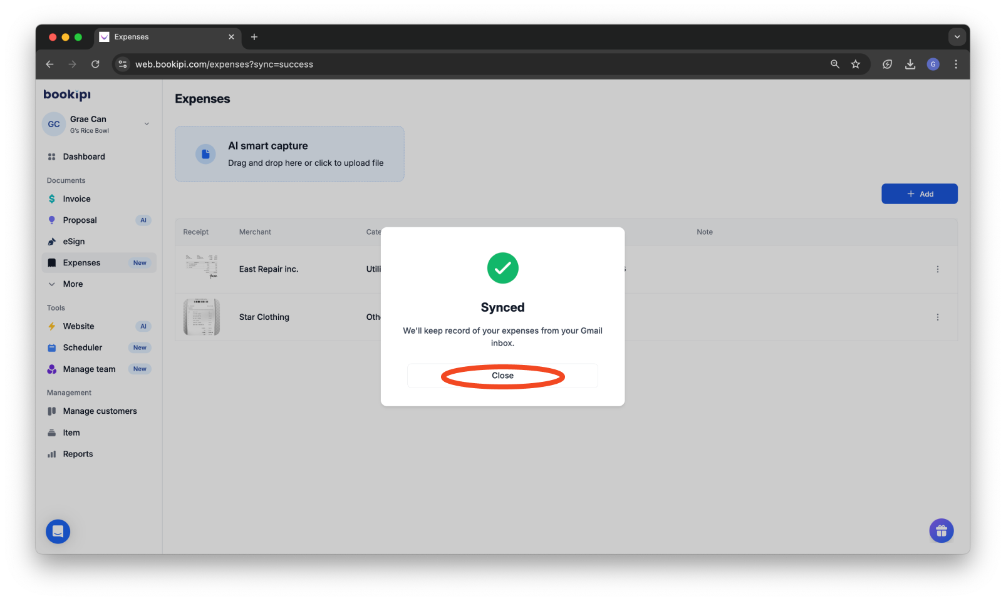The height and width of the screenshot is (601, 1006).
Task: Expand the browser tab list chevron
Action: [957, 37]
